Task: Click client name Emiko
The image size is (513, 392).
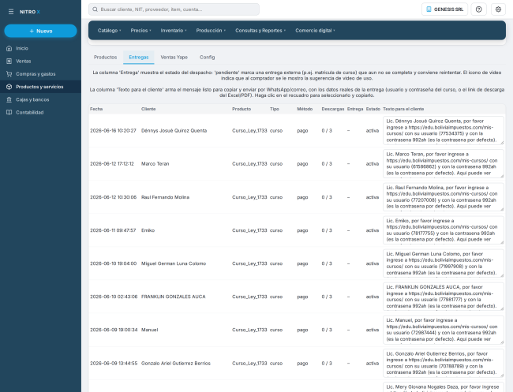Action: coord(148,230)
